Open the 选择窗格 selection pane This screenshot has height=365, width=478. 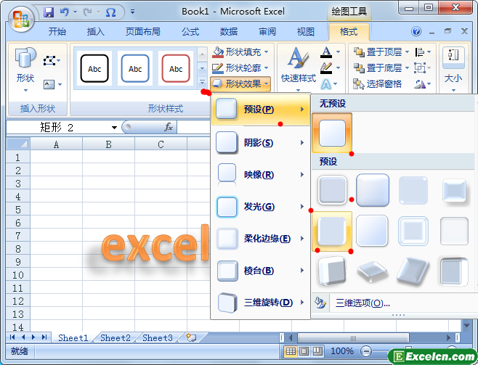[x=378, y=83]
